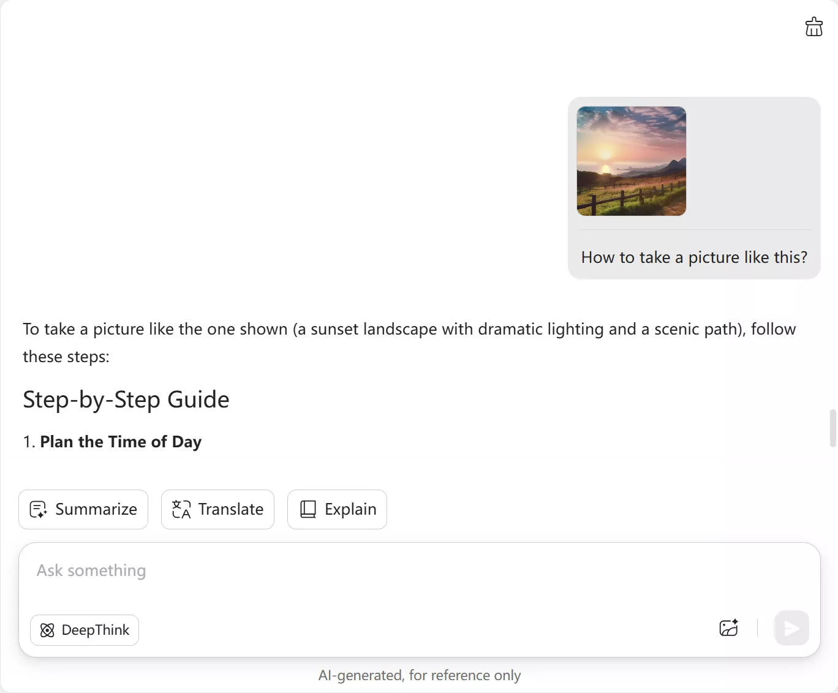Click the AI-generated disclaimer text
The height and width of the screenshot is (693, 838).
[x=419, y=675]
